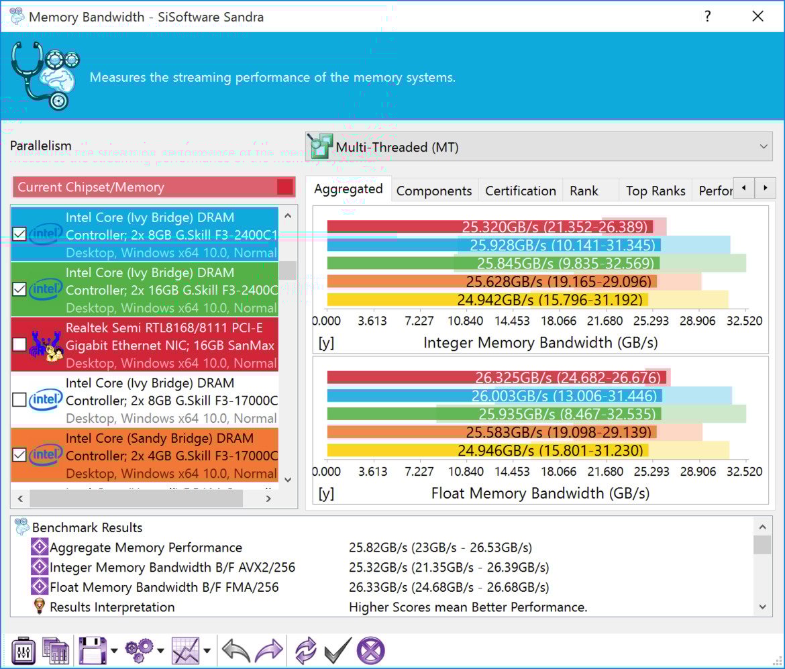785x669 pixels.
Task: Click the checkmark OK icon
Action: point(338,650)
